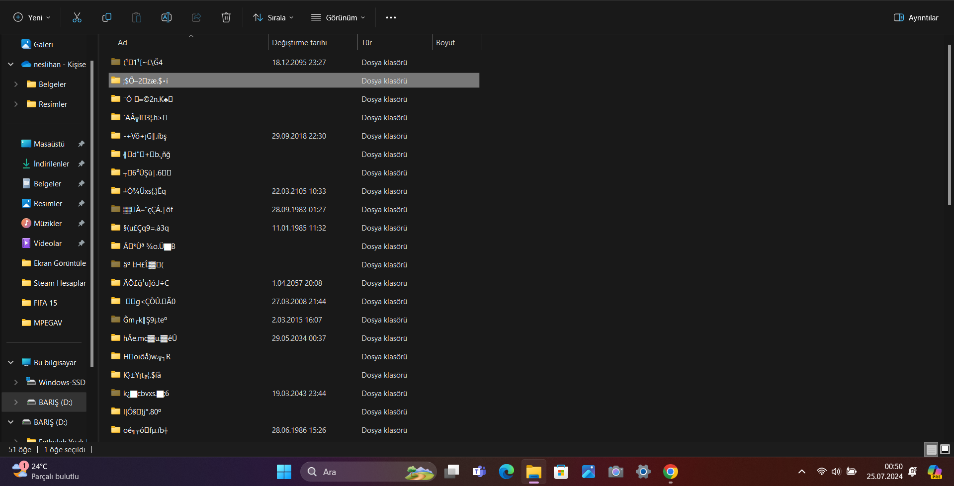954x486 pixels.
Task: Open Microsoft Store from taskbar
Action: point(561,472)
